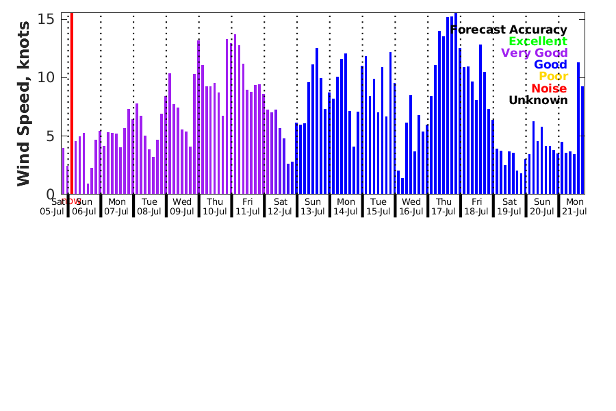Screen dimensions: 616x411
Task: Click the 'Fri 18-Jul' date label
Action: click(x=476, y=207)
